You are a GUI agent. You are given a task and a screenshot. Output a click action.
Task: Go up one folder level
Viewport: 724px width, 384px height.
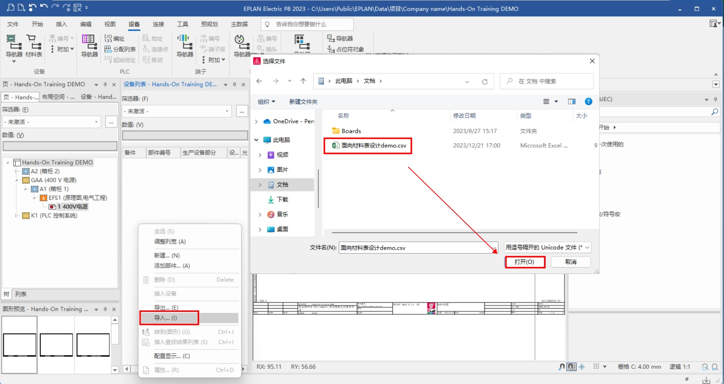(x=303, y=81)
